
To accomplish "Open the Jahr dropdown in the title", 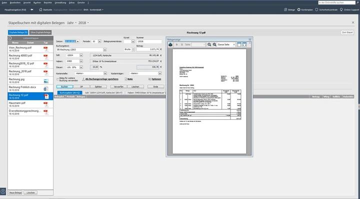I will click(76, 23).
